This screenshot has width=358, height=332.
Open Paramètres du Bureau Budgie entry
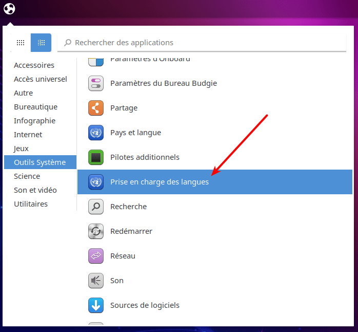click(163, 83)
